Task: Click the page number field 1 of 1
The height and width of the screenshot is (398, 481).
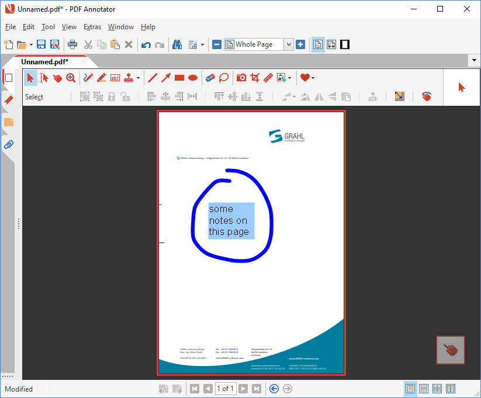Action: tap(226, 389)
